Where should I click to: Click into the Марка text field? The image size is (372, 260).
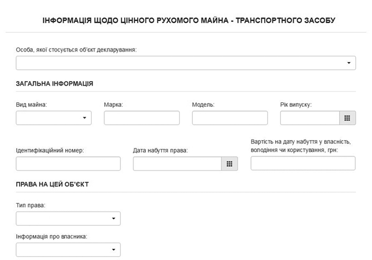141,118
